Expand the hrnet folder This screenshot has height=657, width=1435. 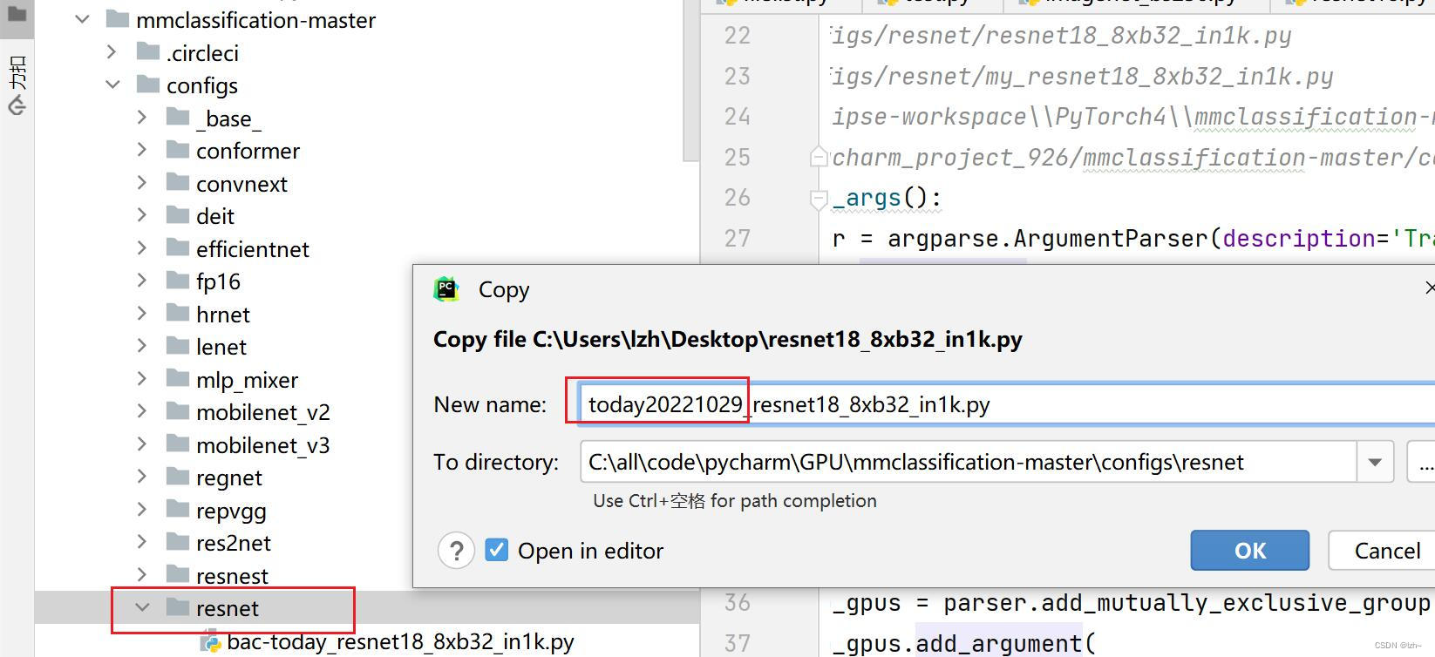click(142, 314)
